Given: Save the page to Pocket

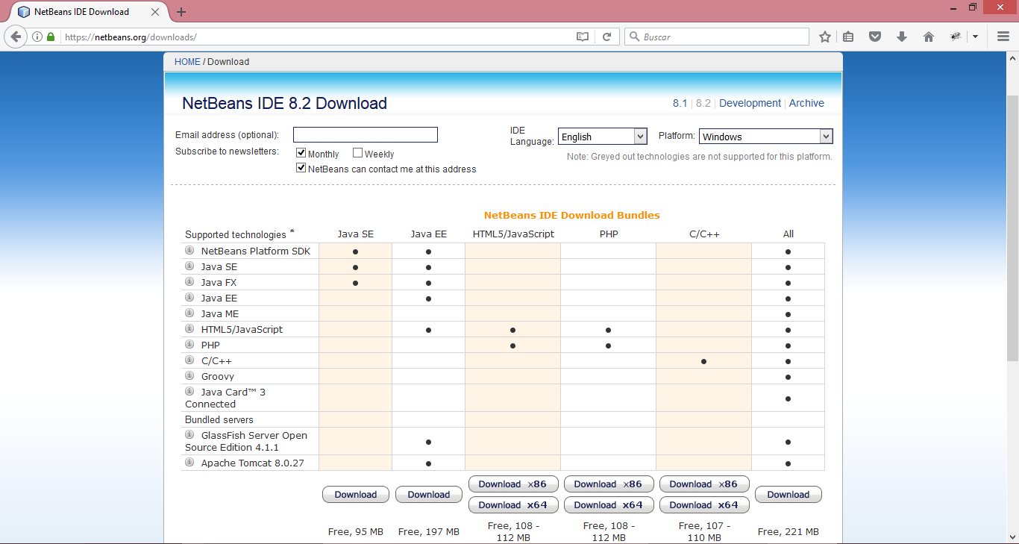Looking at the screenshot, I should coord(874,36).
